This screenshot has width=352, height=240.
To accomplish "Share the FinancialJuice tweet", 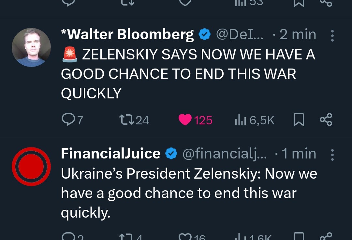I will (326, 236).
